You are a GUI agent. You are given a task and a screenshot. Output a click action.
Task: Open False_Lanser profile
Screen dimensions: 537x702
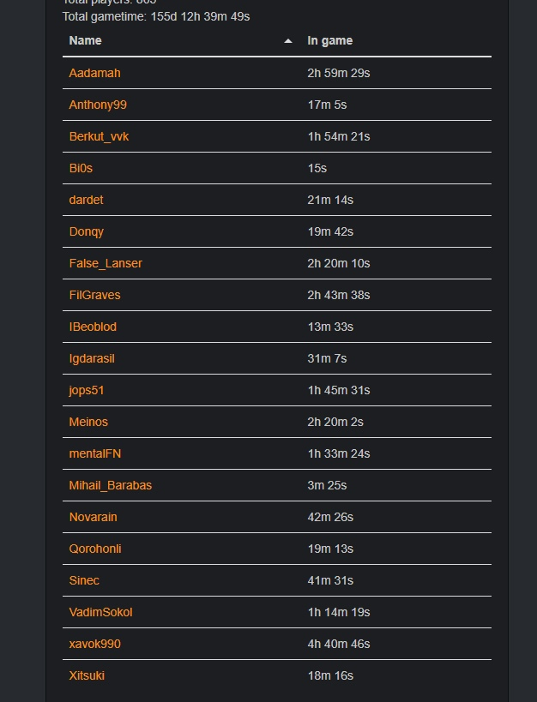tap(106, 263)
